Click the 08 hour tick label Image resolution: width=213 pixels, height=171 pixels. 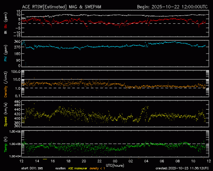[x=177, y=161]
